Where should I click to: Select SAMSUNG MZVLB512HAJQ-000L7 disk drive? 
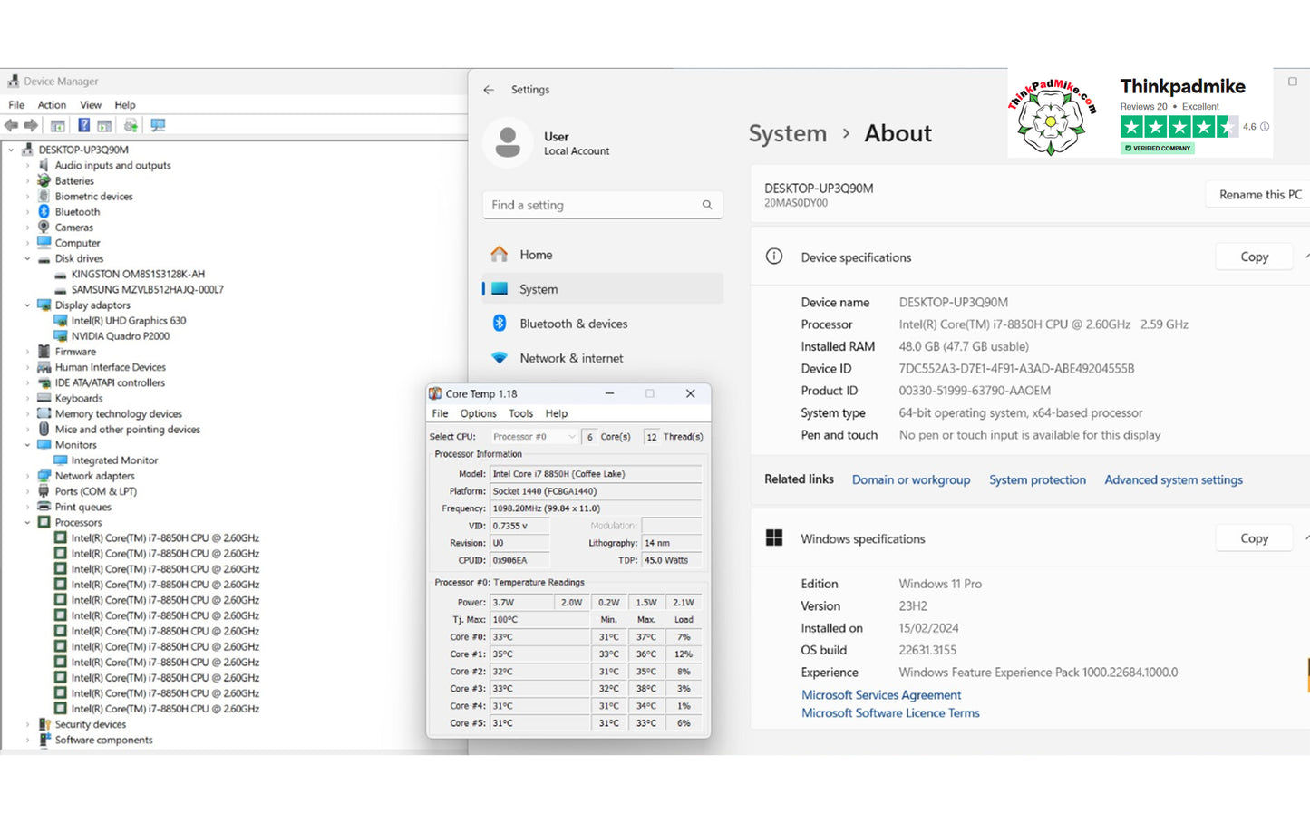coord(147,289)
